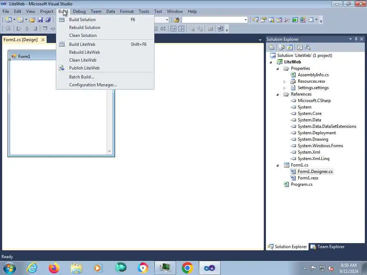Collapse the Properties folder node
Viewport: 367px width, 275px height.
[x=278, y=69]
